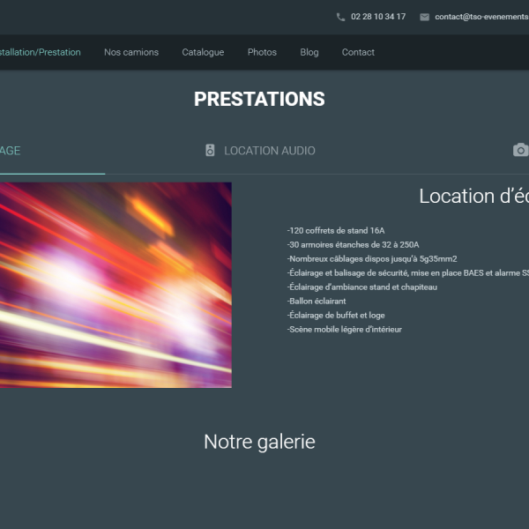The width and height of the screenshot is (529, 529).
Task: Click the 'Ballon éclairant' list entry
Action: (317, 302)
